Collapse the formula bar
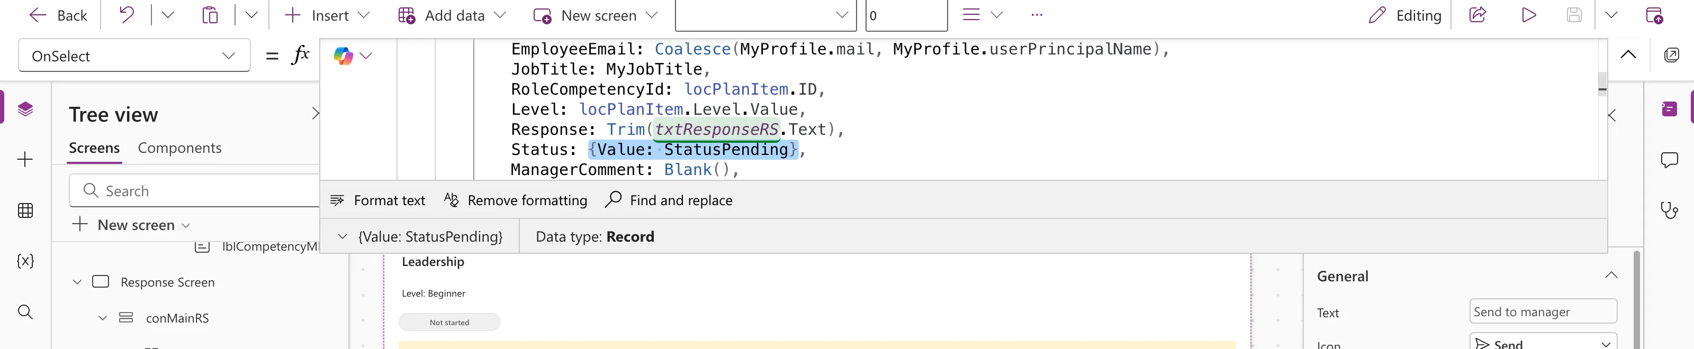 [x=1628, y=54]
